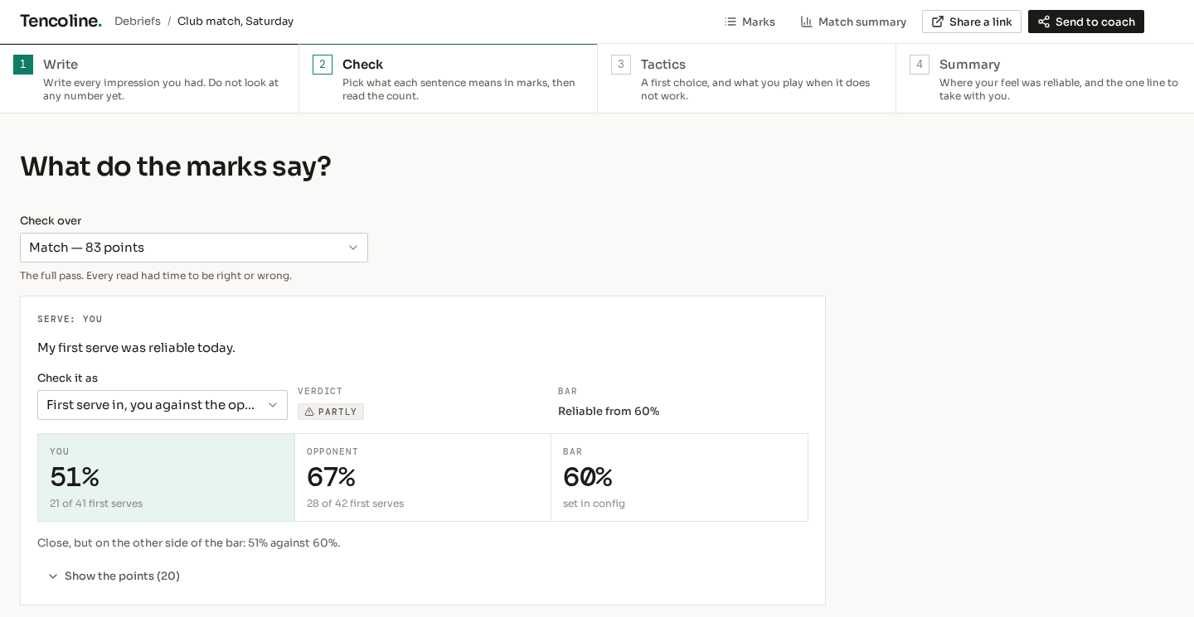Open the Check over dropdown
1194x617 pixels.
click(194, 248)
